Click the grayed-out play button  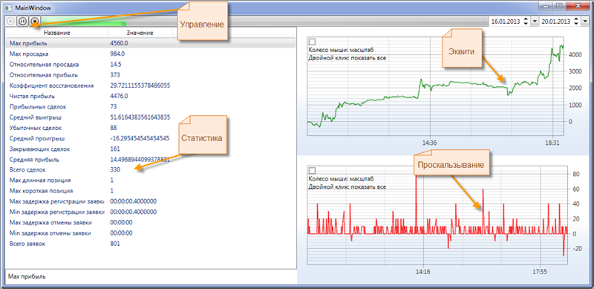(x=10, y=22)
